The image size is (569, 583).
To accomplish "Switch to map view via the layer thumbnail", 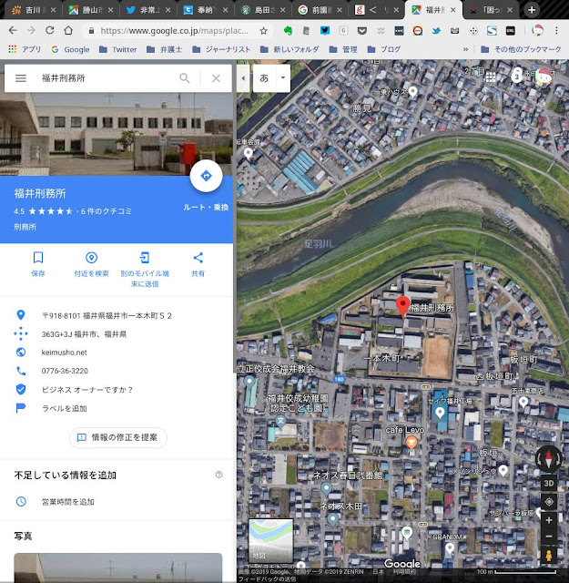I will tap(270, 541).
